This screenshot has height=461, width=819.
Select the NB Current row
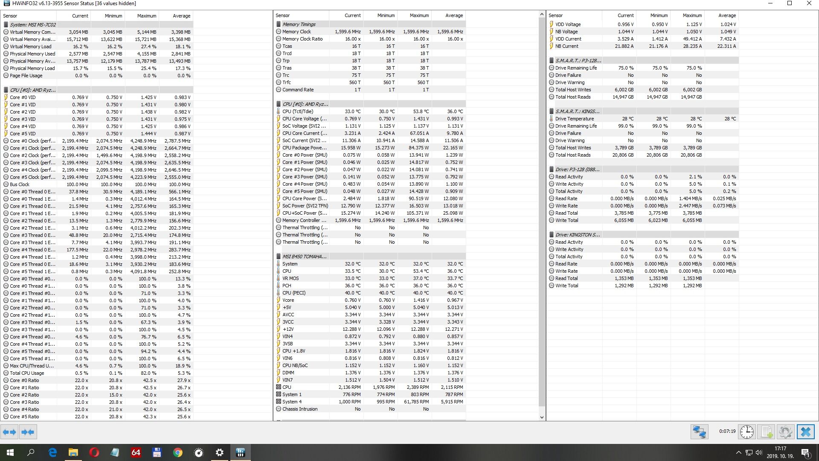click(643, 46)
